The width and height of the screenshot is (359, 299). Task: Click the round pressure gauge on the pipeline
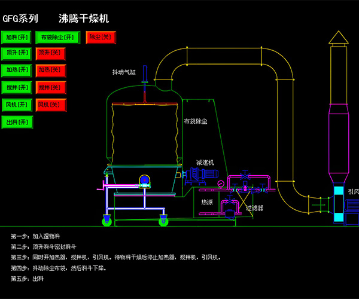pyautogui.click(x=221, y=184)
